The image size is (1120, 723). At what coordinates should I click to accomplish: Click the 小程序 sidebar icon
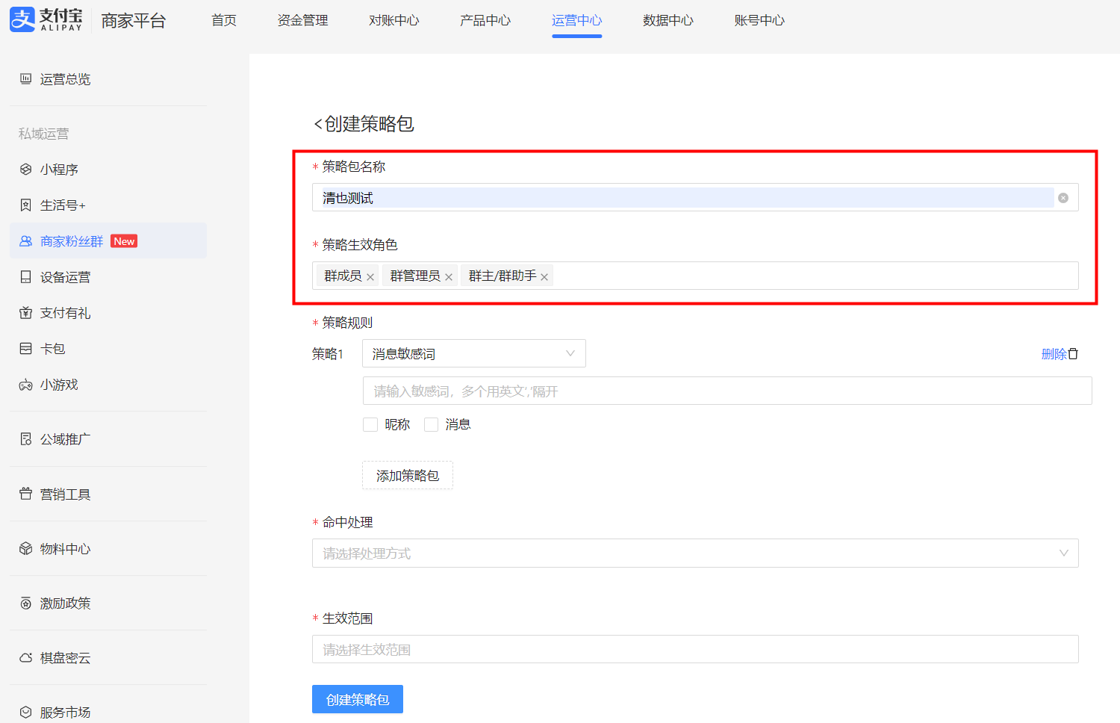click(26, 170)
